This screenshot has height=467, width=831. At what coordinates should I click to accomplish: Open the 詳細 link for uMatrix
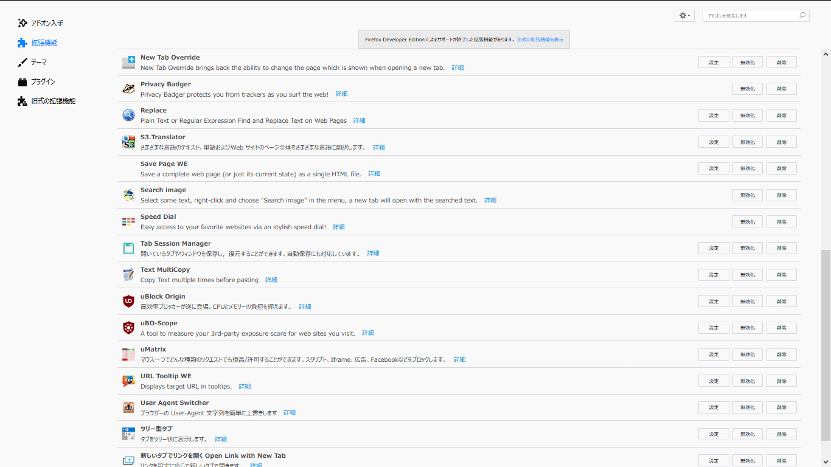tap(459, 359)
